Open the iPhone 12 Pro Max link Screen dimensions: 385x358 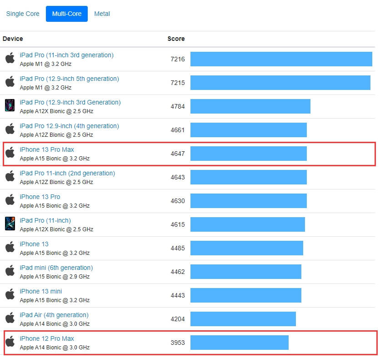(x=47, y=338)
